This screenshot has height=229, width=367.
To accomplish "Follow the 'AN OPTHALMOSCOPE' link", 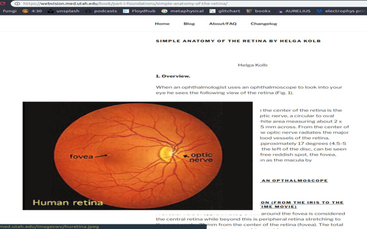I will coord(294,180).
